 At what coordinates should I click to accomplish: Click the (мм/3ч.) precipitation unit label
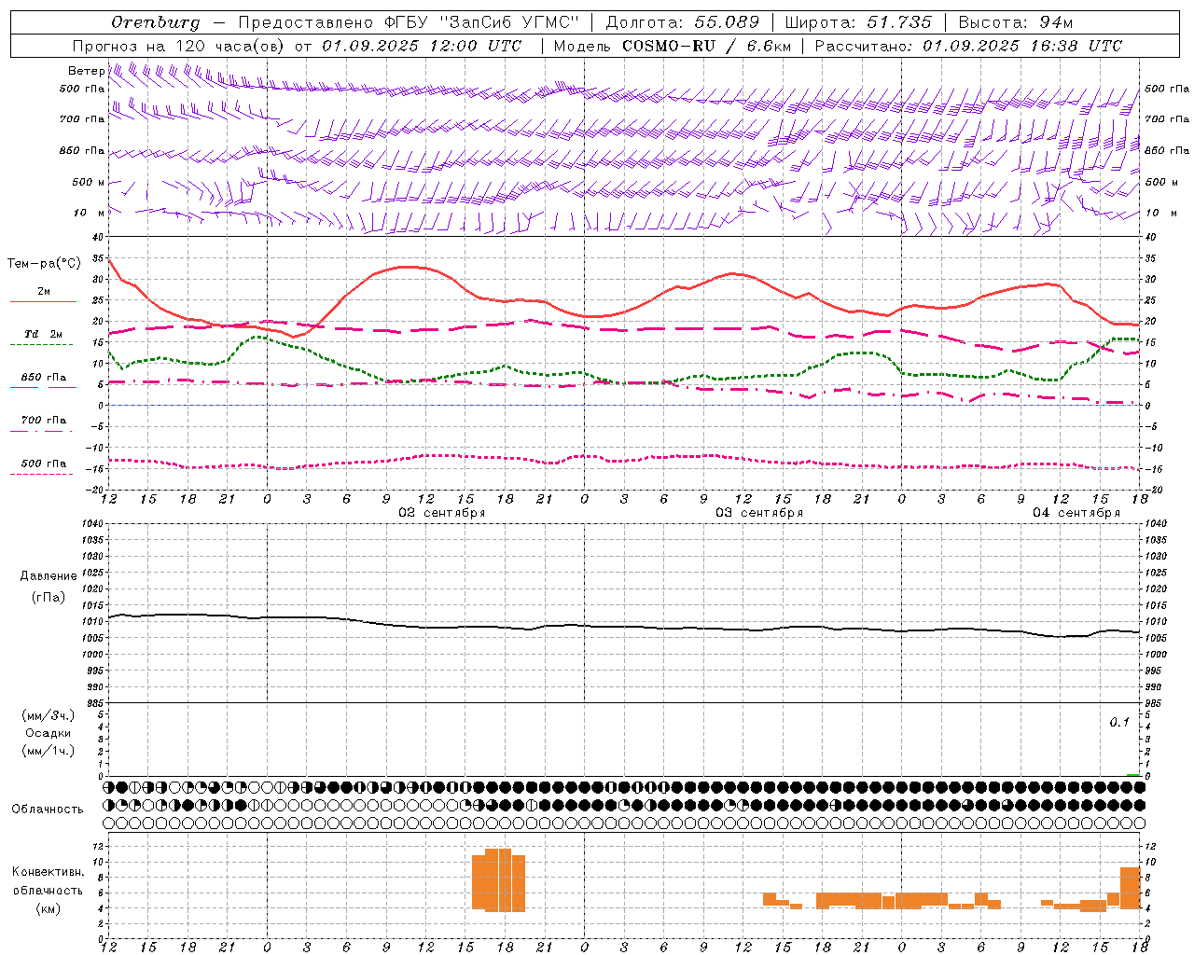[49, 715]
